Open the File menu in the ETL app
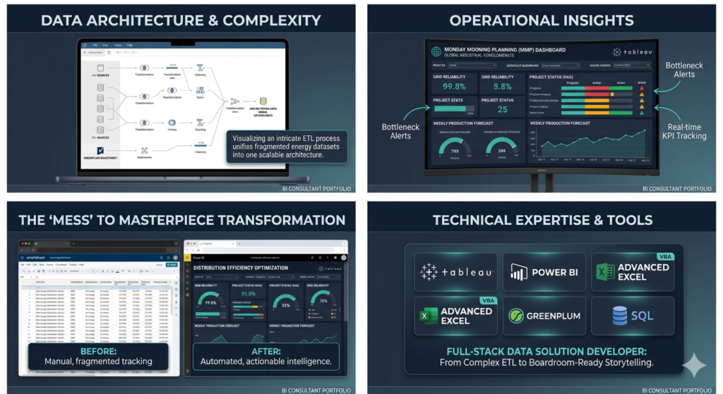The width and height of the screenshot is (723, 394). click(95, 45)
